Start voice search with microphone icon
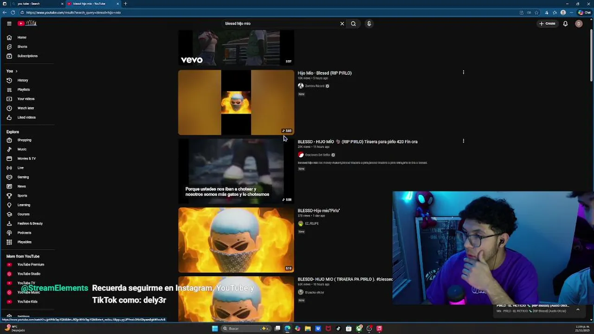Viewport: 594px width, 334px height. 369,24
